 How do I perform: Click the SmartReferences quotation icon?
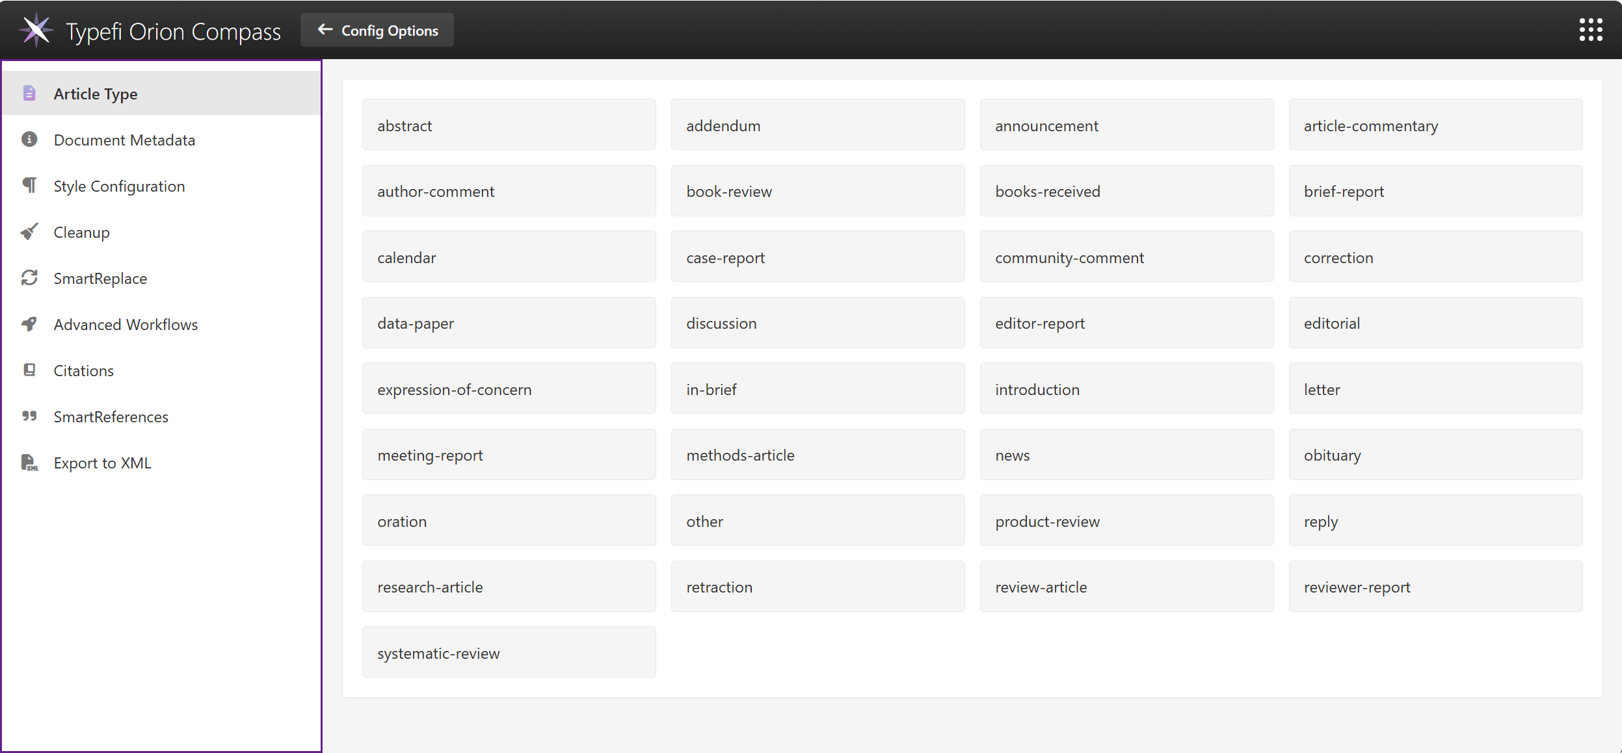tap(29, 416)
